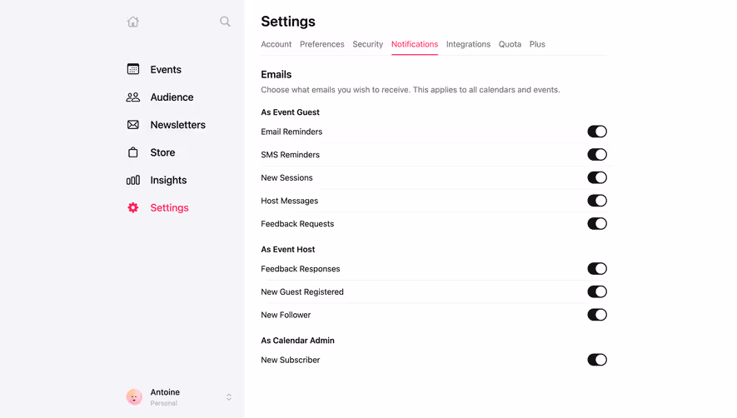Click the Settings page title
The height and width of the screenshot is (418, 737).
288,22
